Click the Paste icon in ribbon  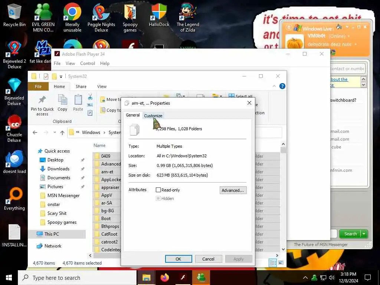click(x=78, y=103)
